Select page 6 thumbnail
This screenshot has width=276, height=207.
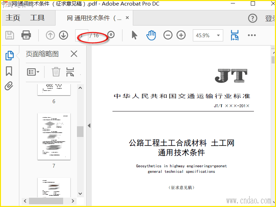[x=54, y=90]
